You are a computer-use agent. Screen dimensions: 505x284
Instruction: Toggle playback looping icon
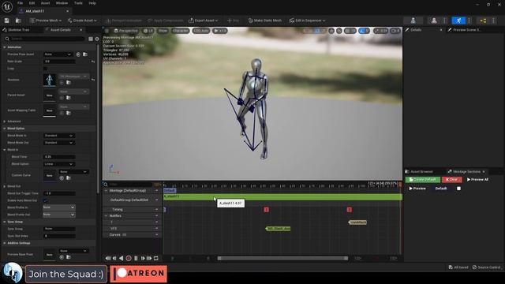156,258
